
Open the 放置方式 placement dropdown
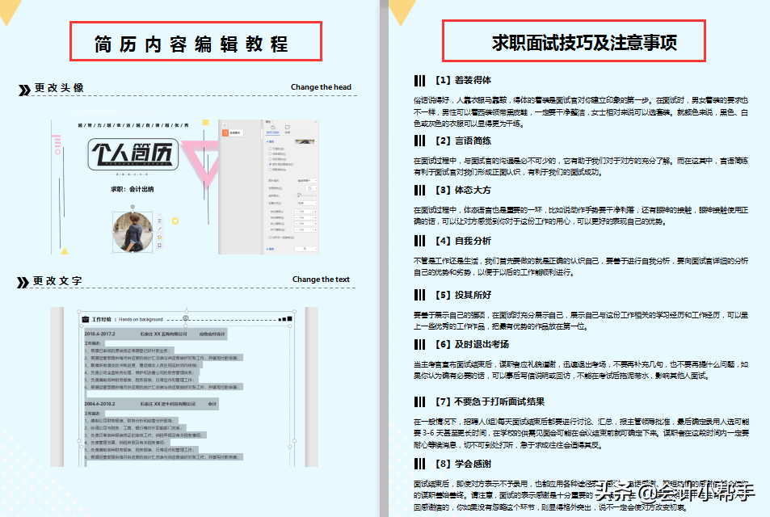click(309, 202)
